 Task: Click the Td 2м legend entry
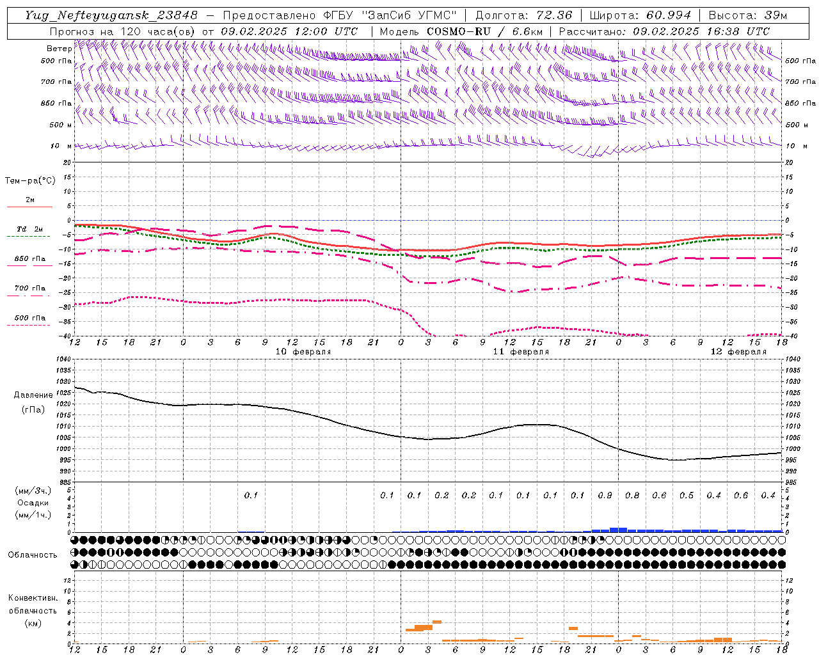click(29, 229)
